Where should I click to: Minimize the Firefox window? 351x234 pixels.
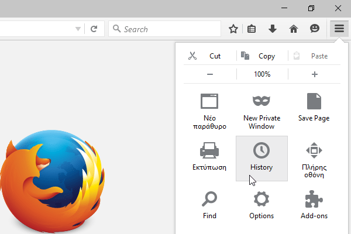pyautogui.click(x=284, y=8)
